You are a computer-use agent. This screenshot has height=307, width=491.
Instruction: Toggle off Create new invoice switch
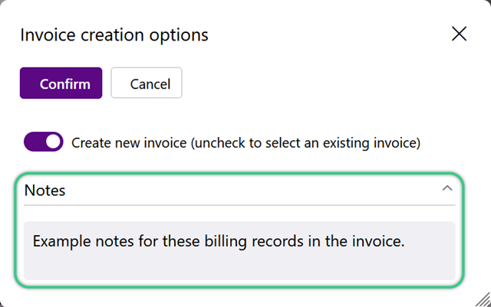point(44,142)
